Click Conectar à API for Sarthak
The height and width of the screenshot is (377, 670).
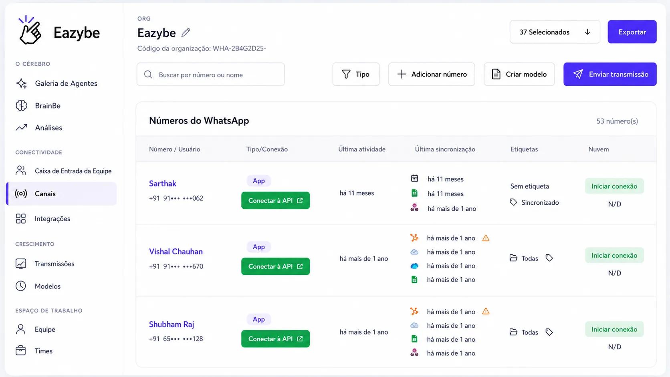pos(275,200)
